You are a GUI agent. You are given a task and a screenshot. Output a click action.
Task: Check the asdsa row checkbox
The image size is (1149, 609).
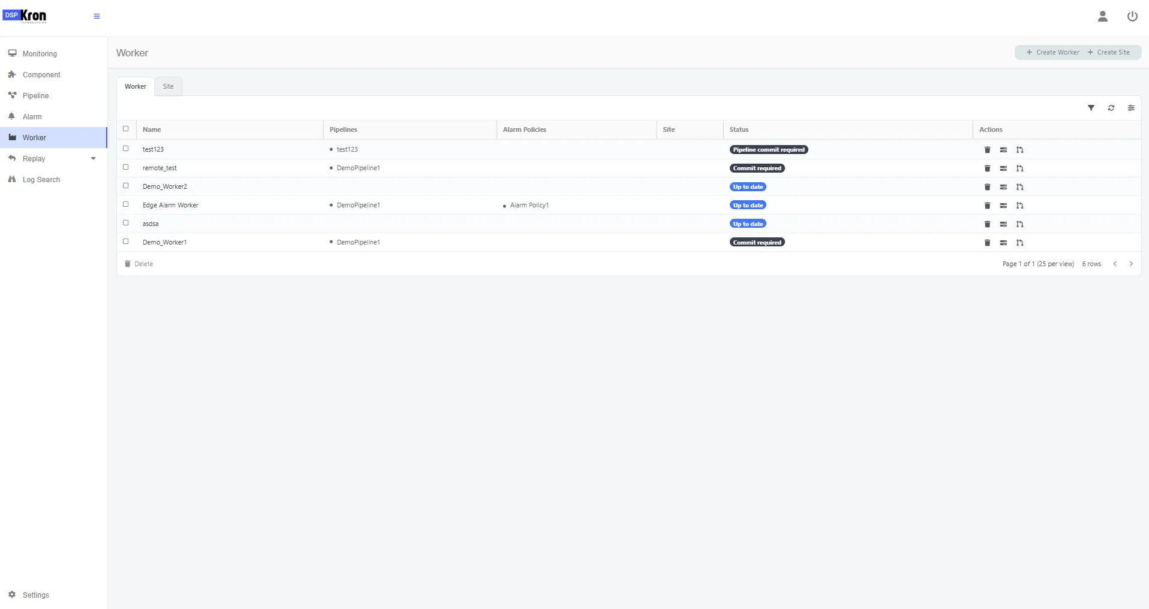[x=126, y=223]
